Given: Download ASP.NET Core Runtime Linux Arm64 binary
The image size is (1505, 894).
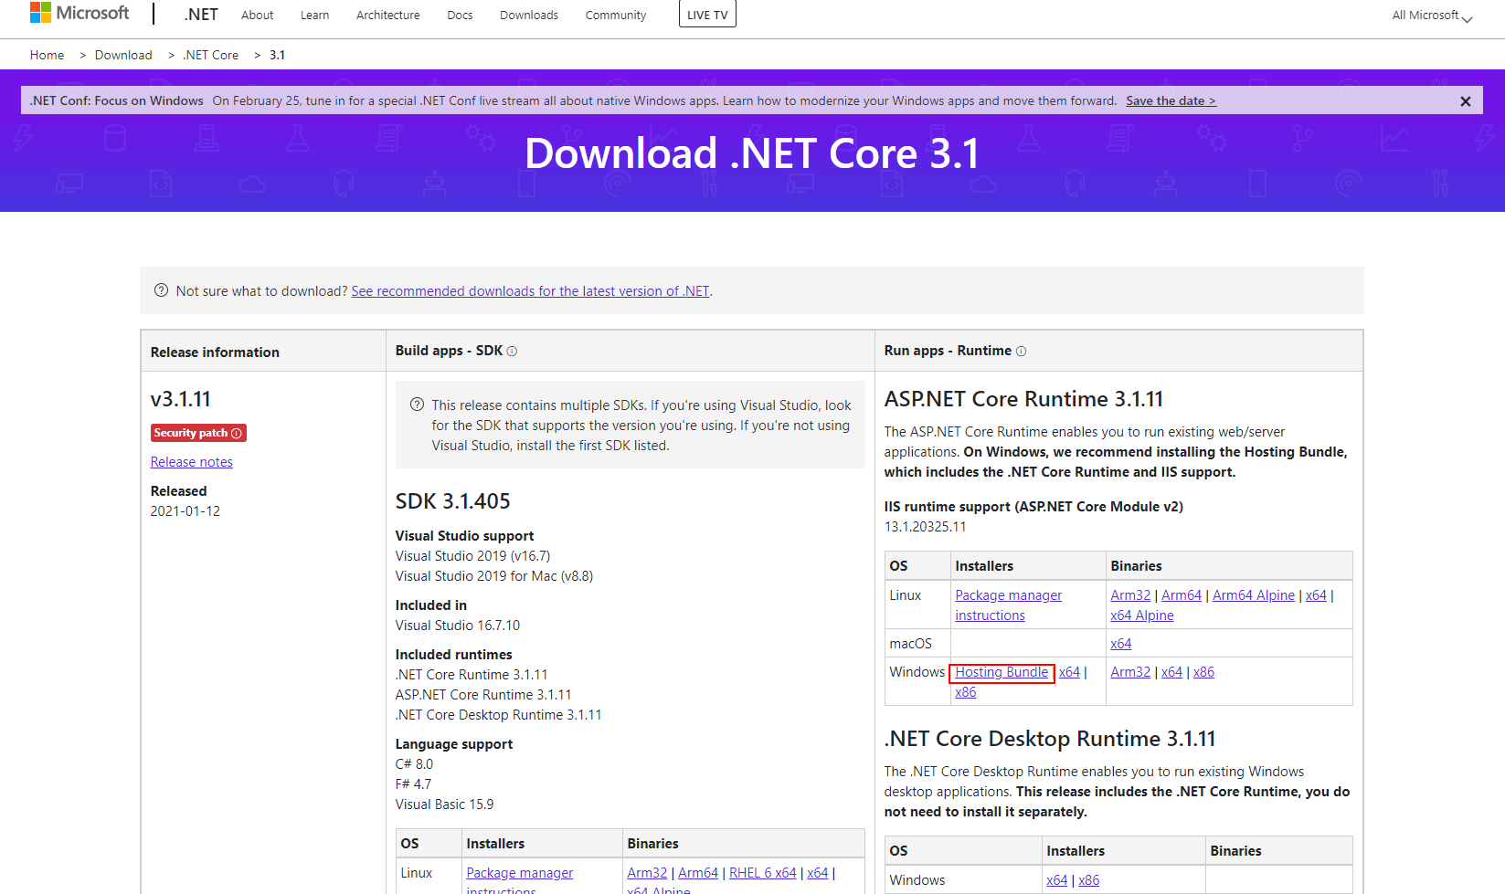Looking at the screenshot, I should [x=1182, y=595].
